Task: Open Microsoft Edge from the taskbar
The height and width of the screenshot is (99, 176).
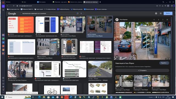Action: click(39, 97)
